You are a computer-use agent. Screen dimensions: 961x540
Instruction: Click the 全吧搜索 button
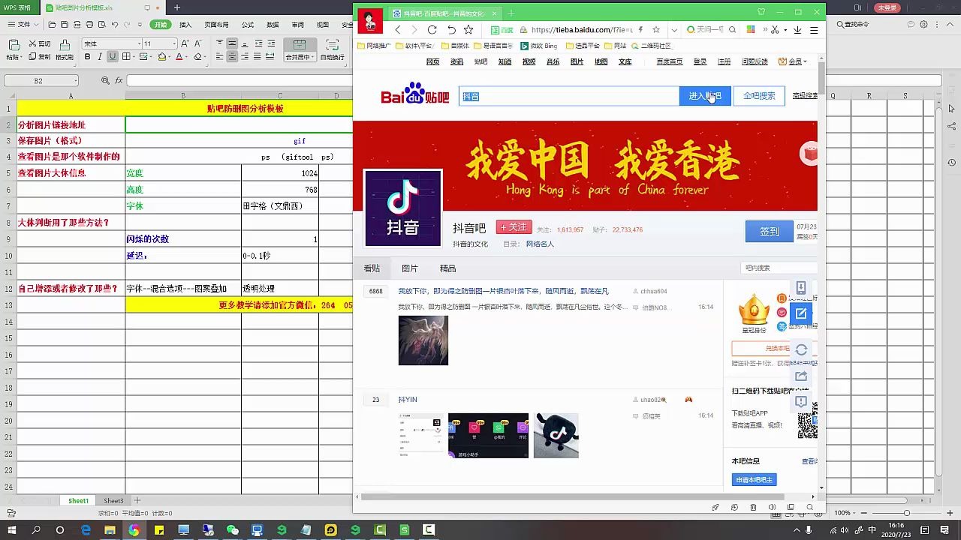coord(759,96)
